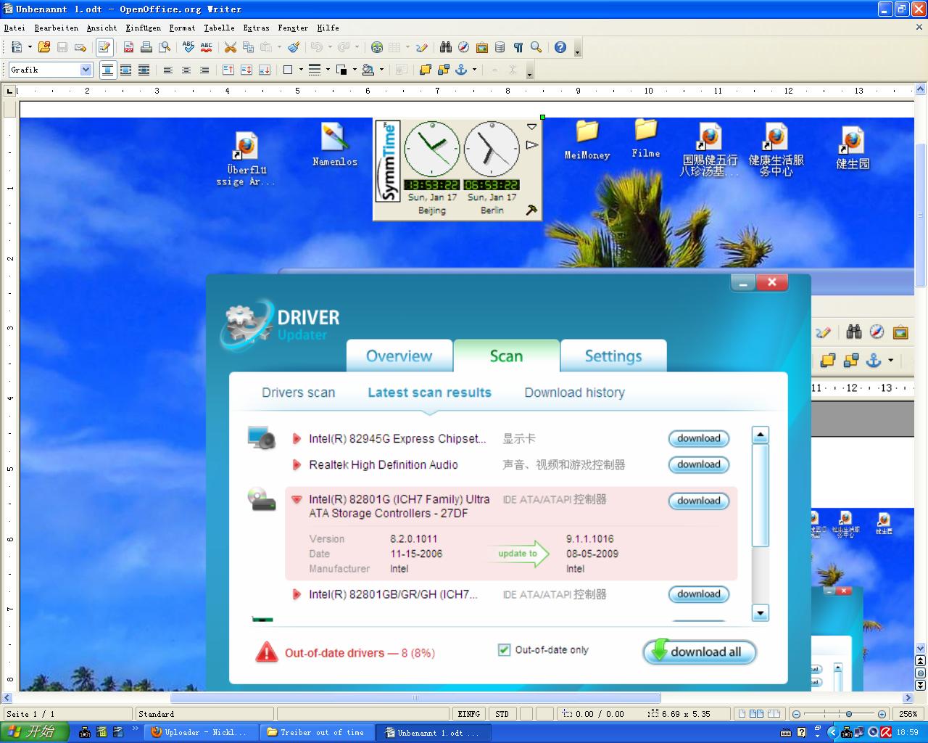Image resolution: width=928 pixels, height=743 pixels.
Task: Switch to book view layout in status bar
Action: 774,714
